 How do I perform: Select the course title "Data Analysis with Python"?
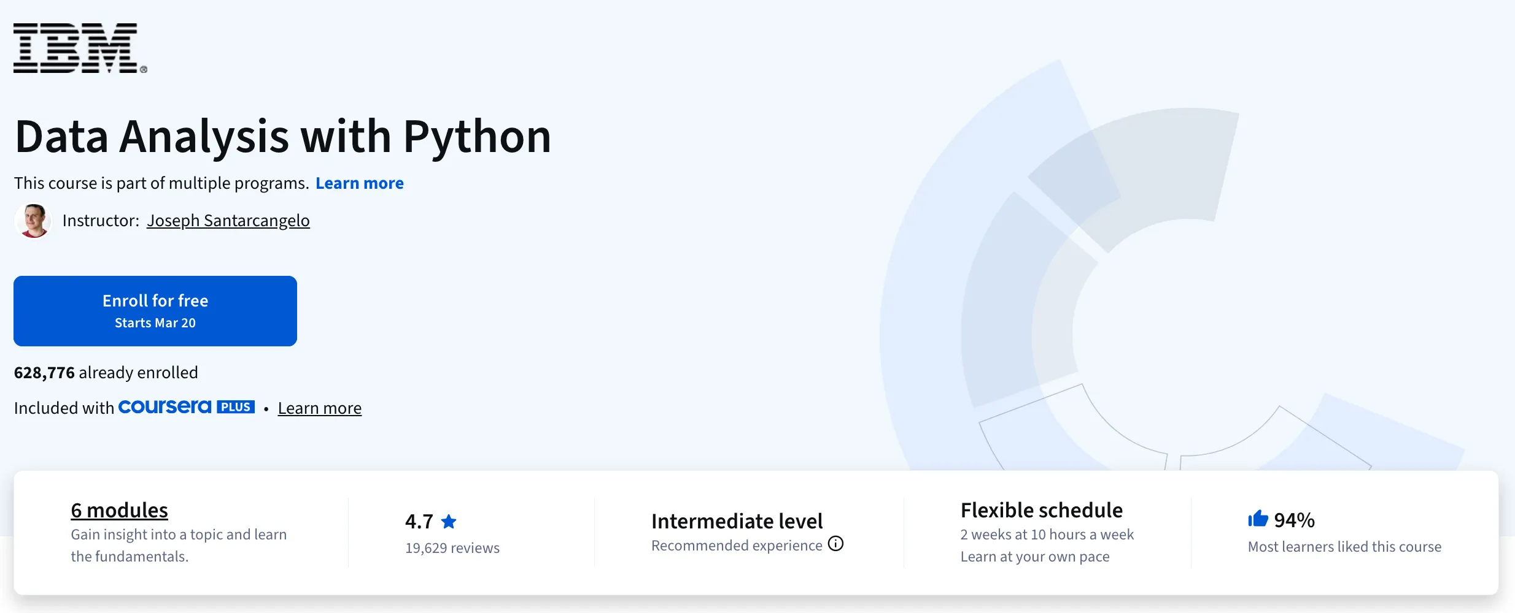click(283, 136)
